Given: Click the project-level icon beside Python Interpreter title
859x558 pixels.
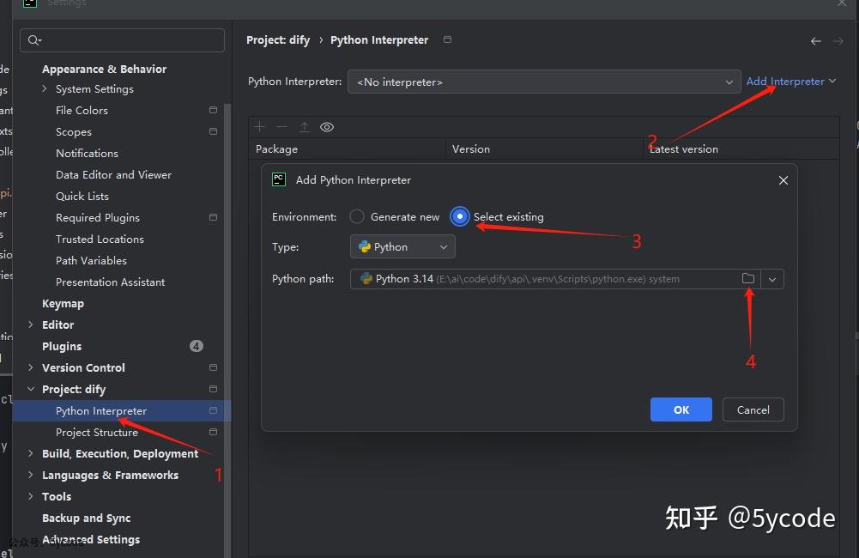Looking at the screenshot, I should coord(448,39).
